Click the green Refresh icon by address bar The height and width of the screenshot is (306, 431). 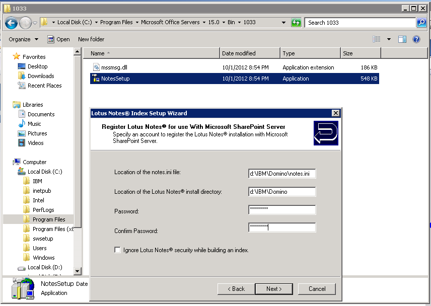[x=296, y=23]
